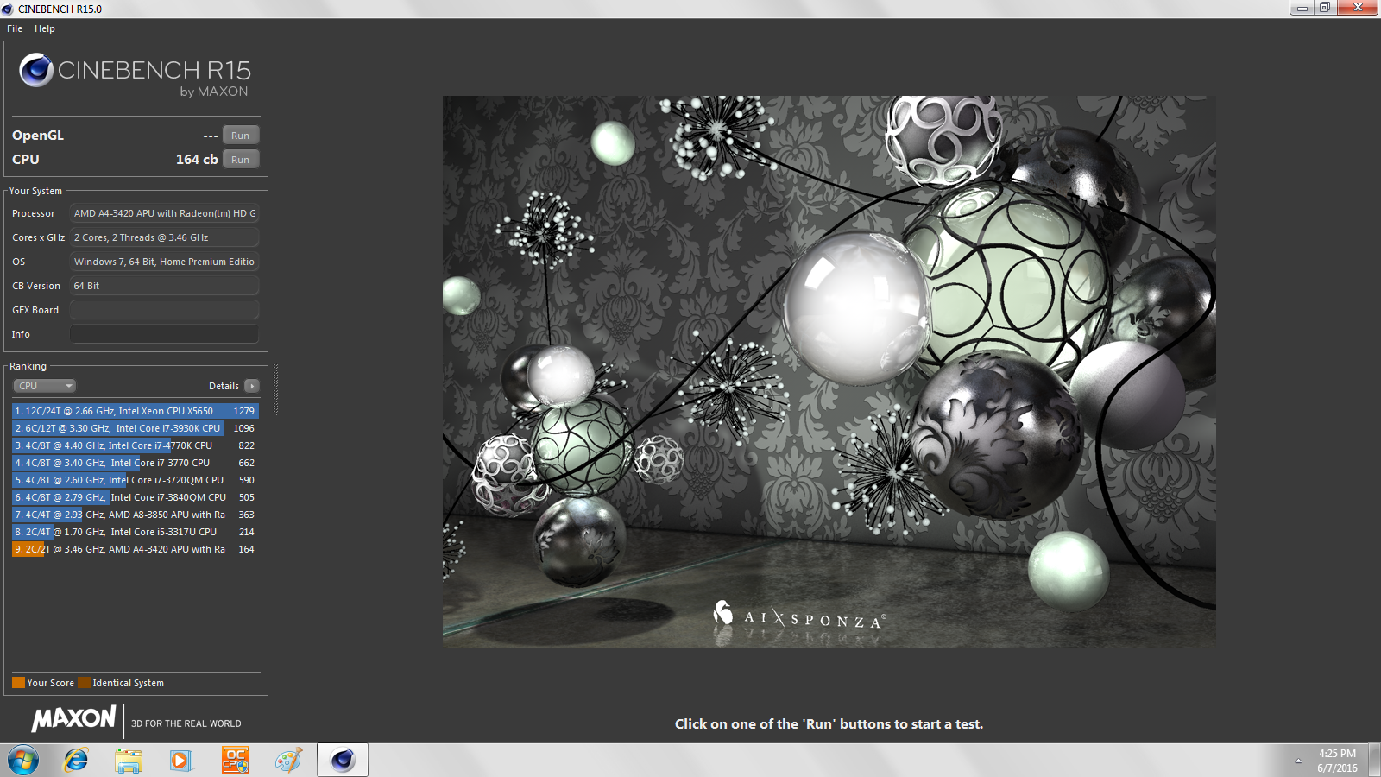
Task: Click the Cinebench taskbar icon
Action: point(343,761)
